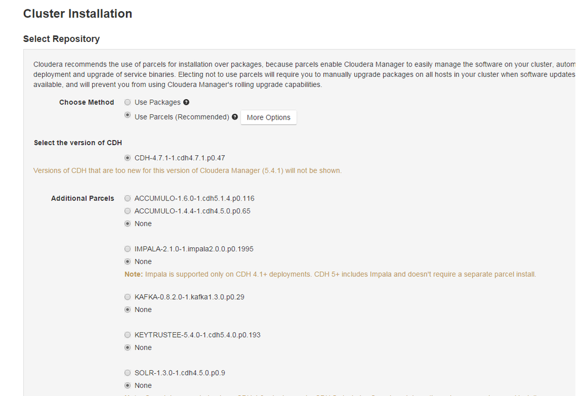583x396 pixels.
Task: Choose IMPALA-2.1.0-1.impala2.0.0.p0.1995 parcel
Action: 128,249
